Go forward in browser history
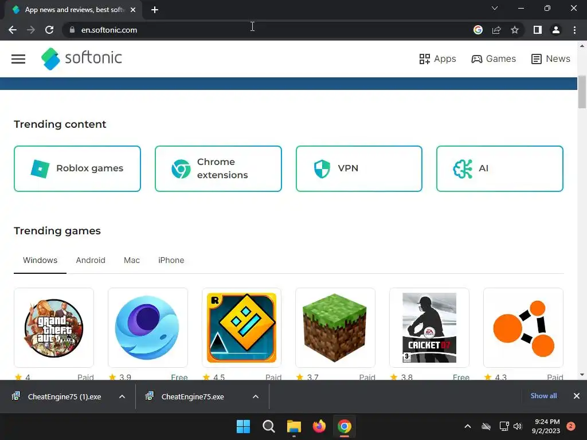The width and height of the screenshot is (587, 440). [31, 30]
